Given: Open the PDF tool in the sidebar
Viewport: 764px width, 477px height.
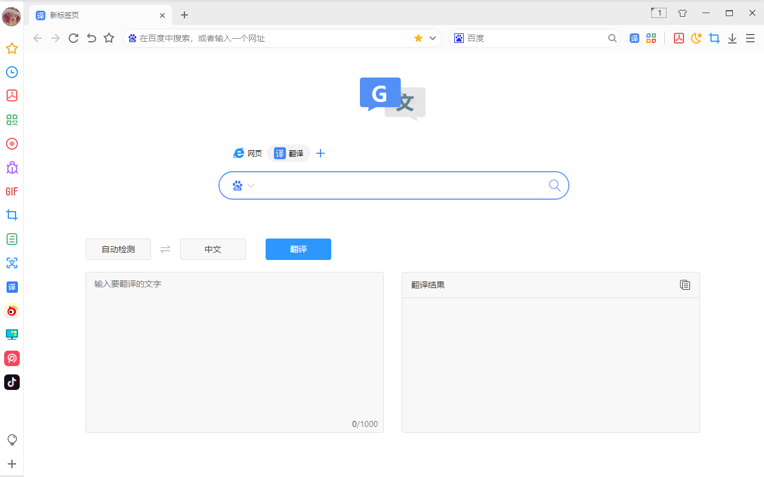Looking at the screenshot, I should 12,95.
